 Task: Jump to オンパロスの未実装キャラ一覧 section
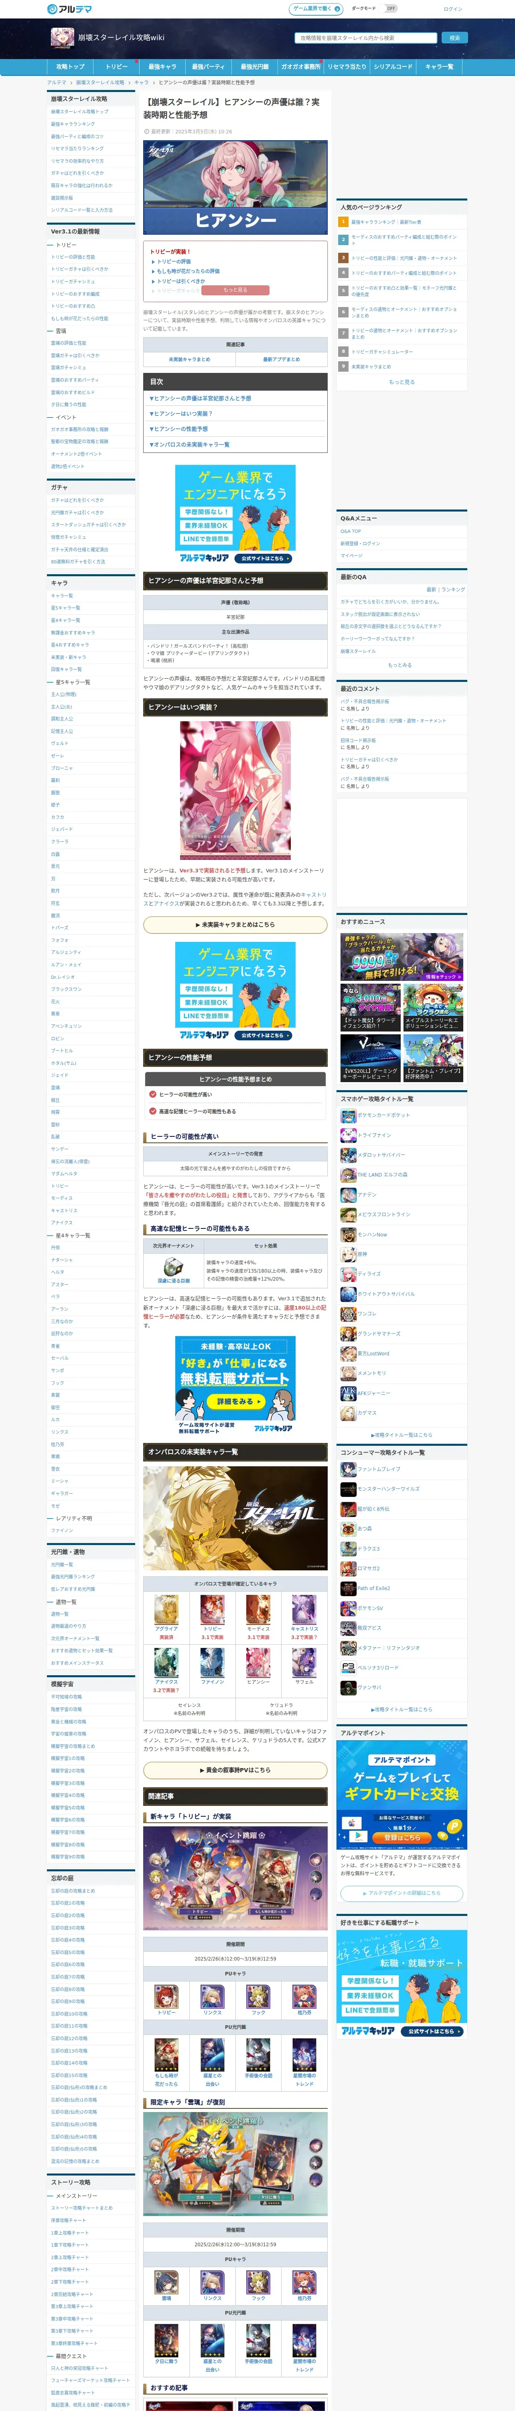point(189,444)
